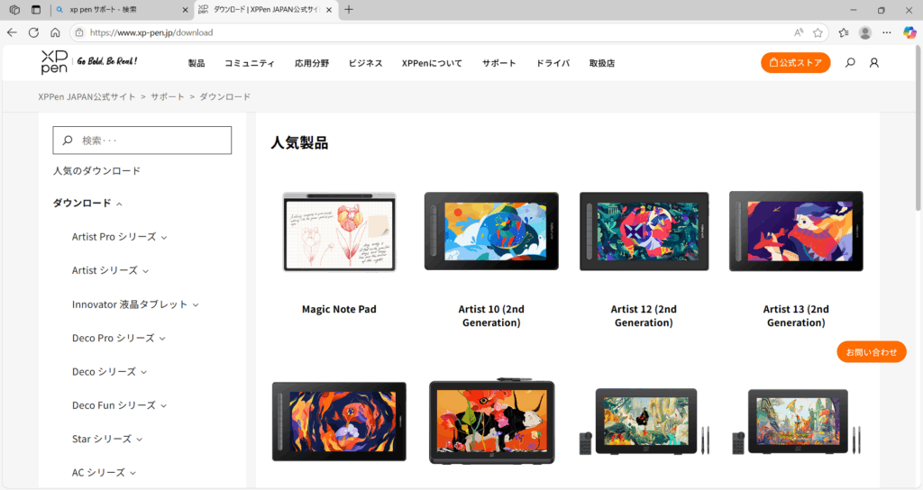Open the 製品 menu

196,63
